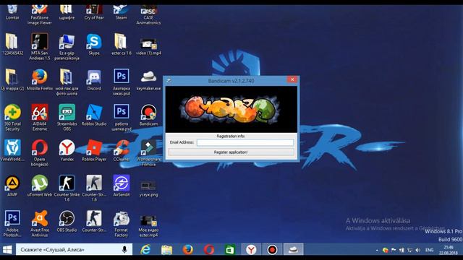Viewport: 463px width, 260px height.
Task: Click the Register application! button
Action: click(x=231, y=152)
